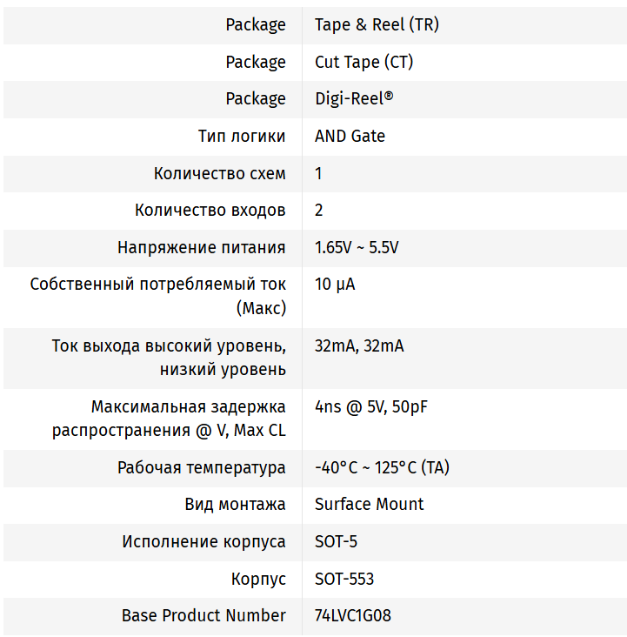Select the '1.65V ~ 5.5V' voltage value

[x=357, y=248]
